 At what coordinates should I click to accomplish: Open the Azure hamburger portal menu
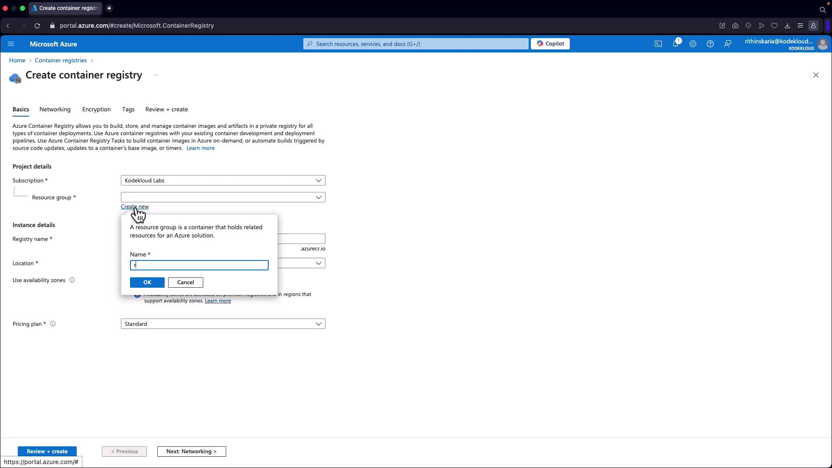pyautogui.click(x=11, y=44)
